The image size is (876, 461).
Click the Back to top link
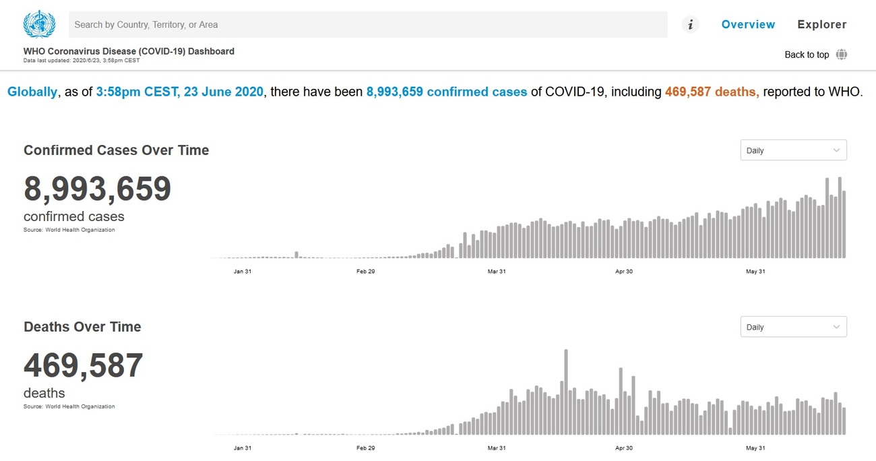click(807, 55)
